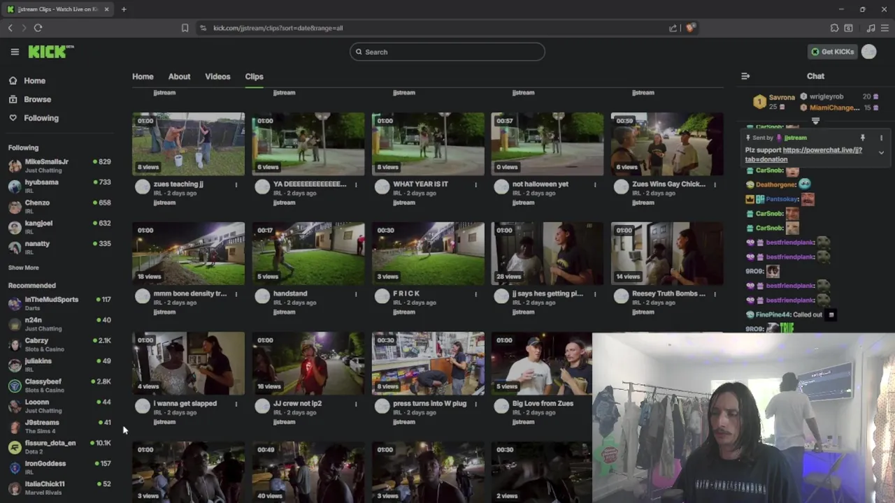
Task: Go back with the browser back arrow
Action: coord(10,28)
